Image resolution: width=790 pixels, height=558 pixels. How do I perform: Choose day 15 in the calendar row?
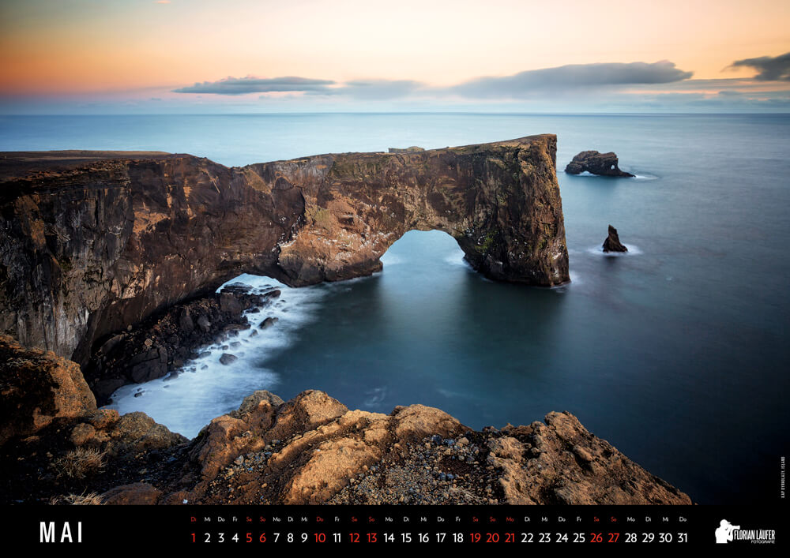(x=406, y=537)
